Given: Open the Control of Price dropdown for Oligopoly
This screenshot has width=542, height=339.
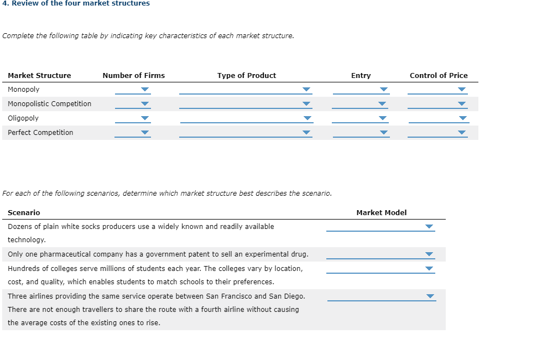Looking at the screenshot, I should [x=462, y=118].
